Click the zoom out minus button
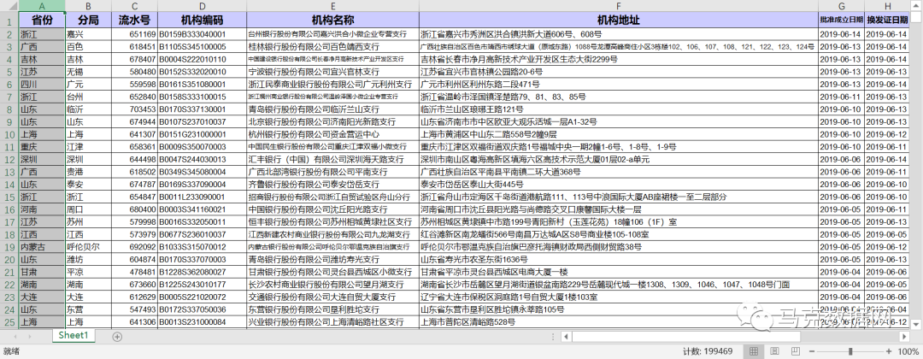The image size is (923, 359). (x=813, y=351)
